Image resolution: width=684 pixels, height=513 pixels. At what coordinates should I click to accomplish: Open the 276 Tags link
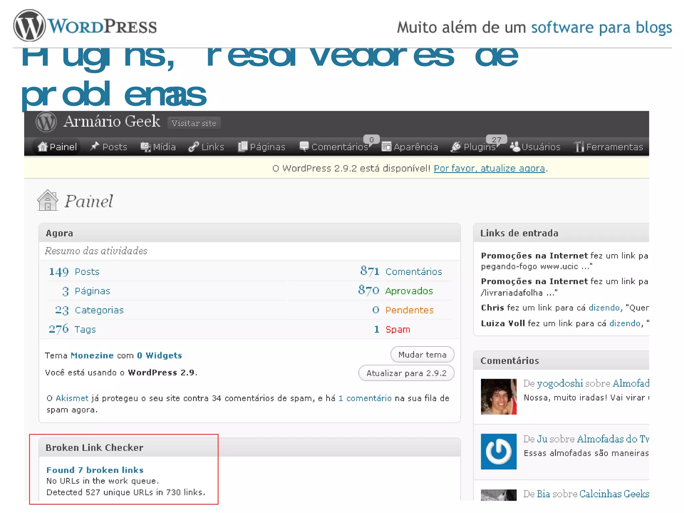click(x=72, y=329)
